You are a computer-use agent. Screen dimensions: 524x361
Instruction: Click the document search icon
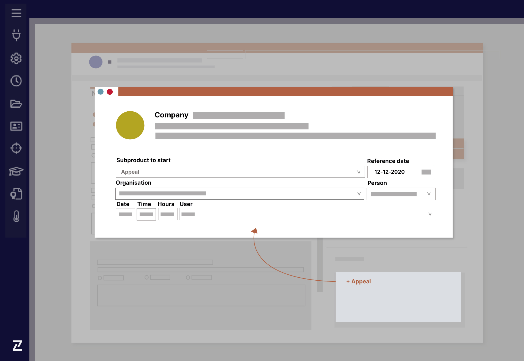tap(16, 194)
